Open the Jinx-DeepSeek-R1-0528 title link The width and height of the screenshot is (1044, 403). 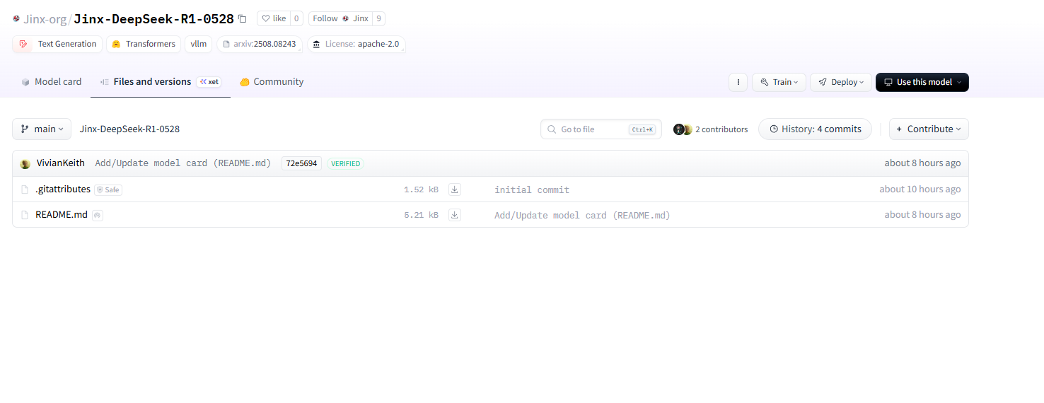(x=153, y=19)
